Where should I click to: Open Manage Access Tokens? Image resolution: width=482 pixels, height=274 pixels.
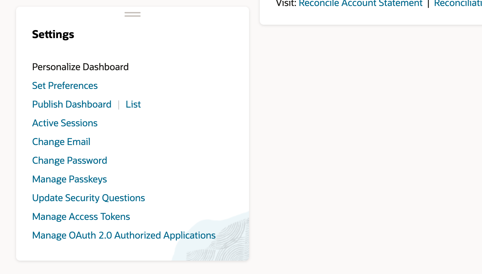pos(81,217)
